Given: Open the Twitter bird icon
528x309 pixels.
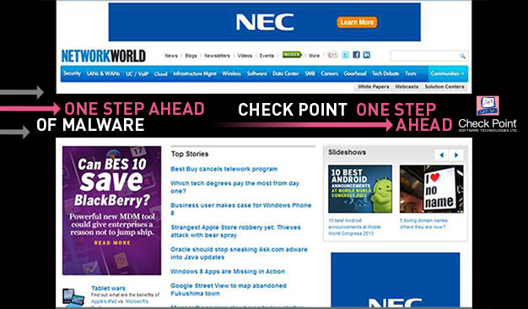Looking at the screenshot, I should pyautogui.click(x=346, y=55).
